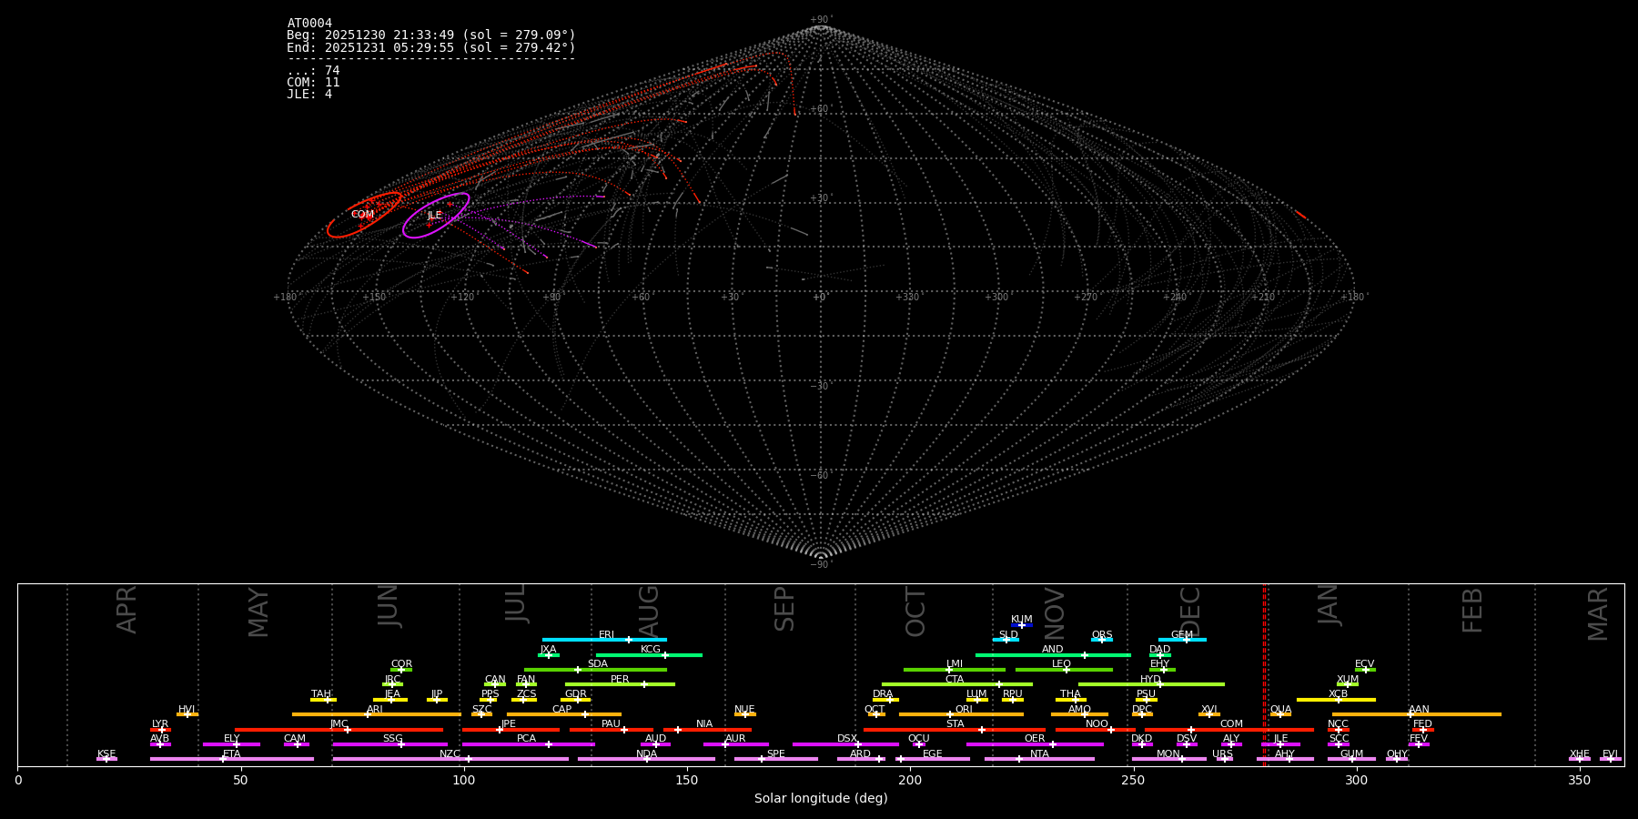Click the AUG month label
The width and height of the screenshot is (1638, 819).
(648, 612)
